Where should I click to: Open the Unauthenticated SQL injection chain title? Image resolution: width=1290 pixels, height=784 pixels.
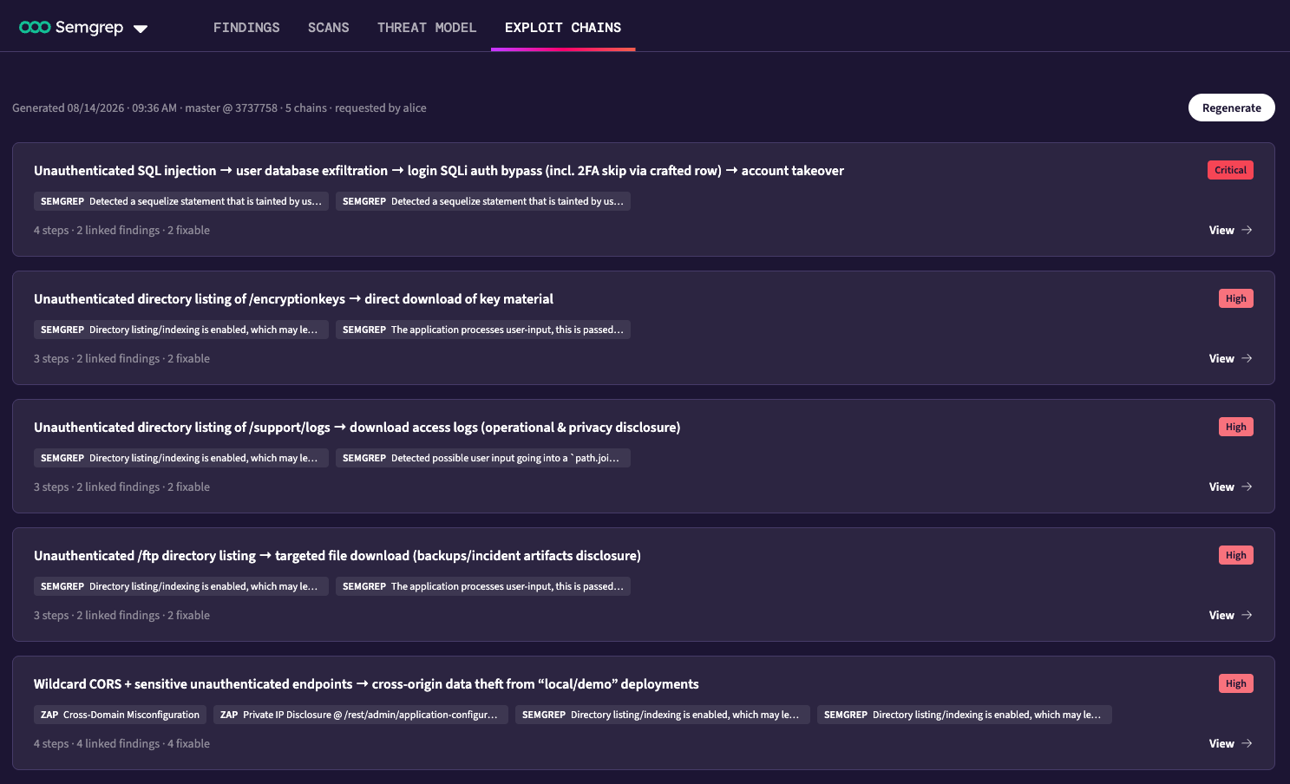tap(439, 171)
